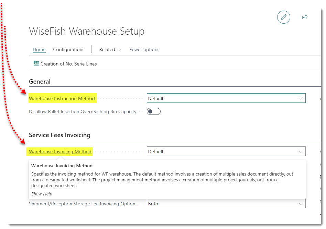This screenshot has width=326, height=229.
Task: Expand the Related menu
Action: [x=110, y=49]
